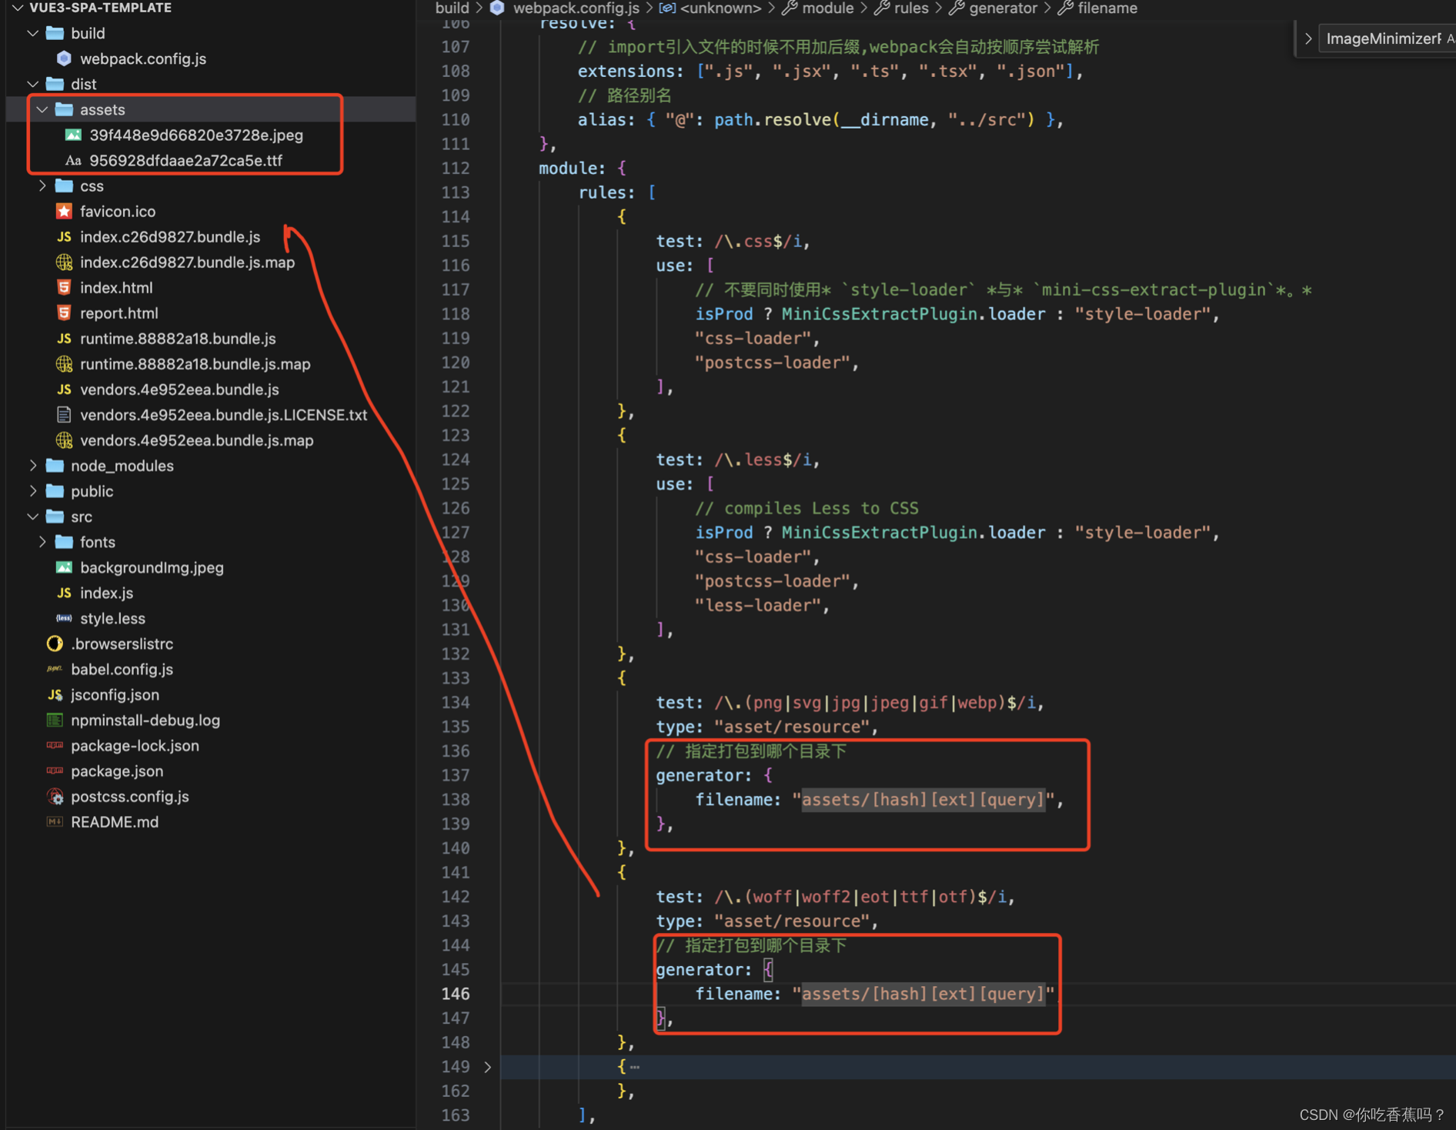Viewport: 1456px width, 1130px height.
Task: Click the filename breadcrumb segment
Action: click(1107, 8)
